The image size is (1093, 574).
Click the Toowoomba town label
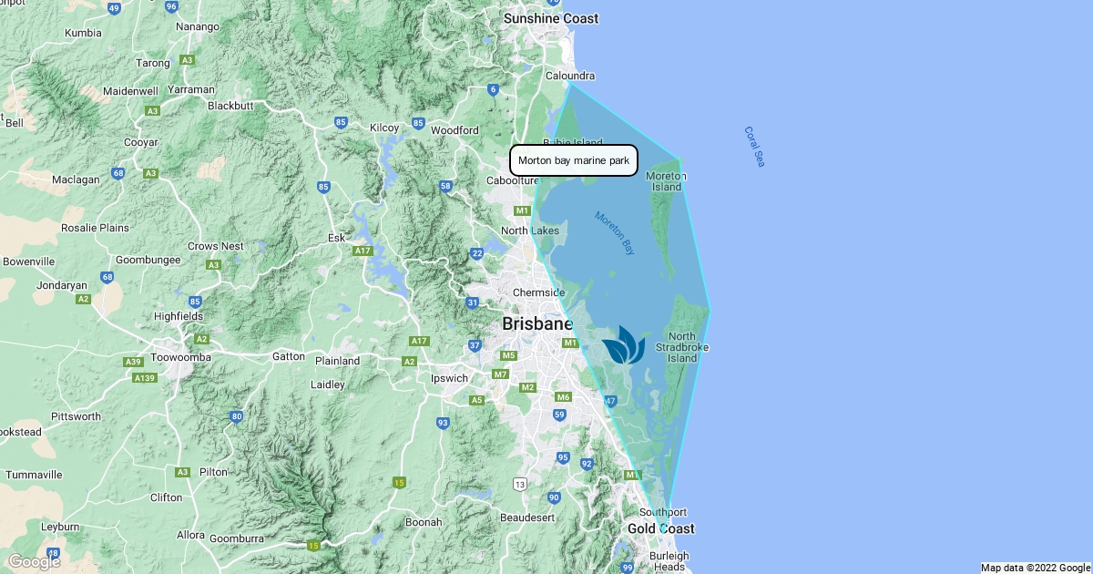pyautogui.click(x=180, y=357)
